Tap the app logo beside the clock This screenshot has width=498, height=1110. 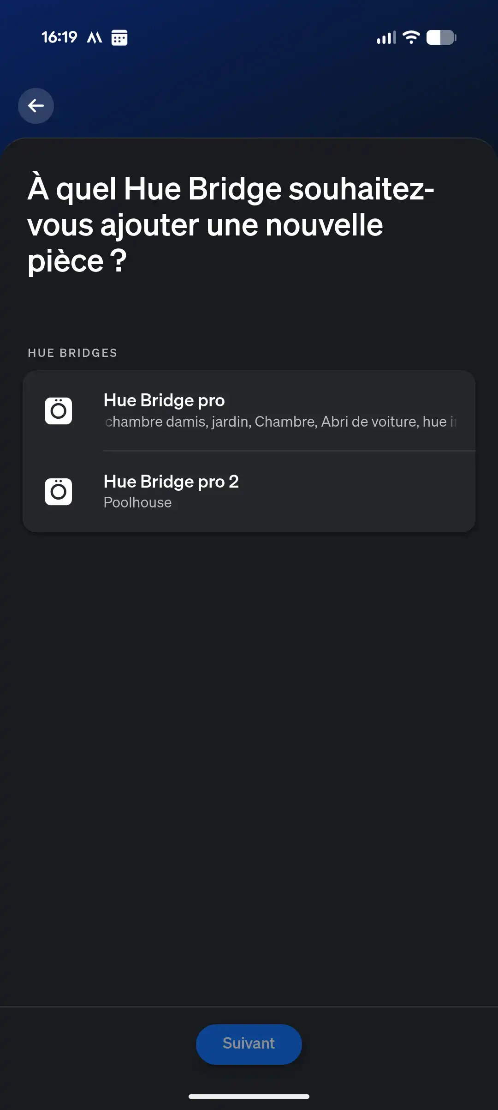95,37
